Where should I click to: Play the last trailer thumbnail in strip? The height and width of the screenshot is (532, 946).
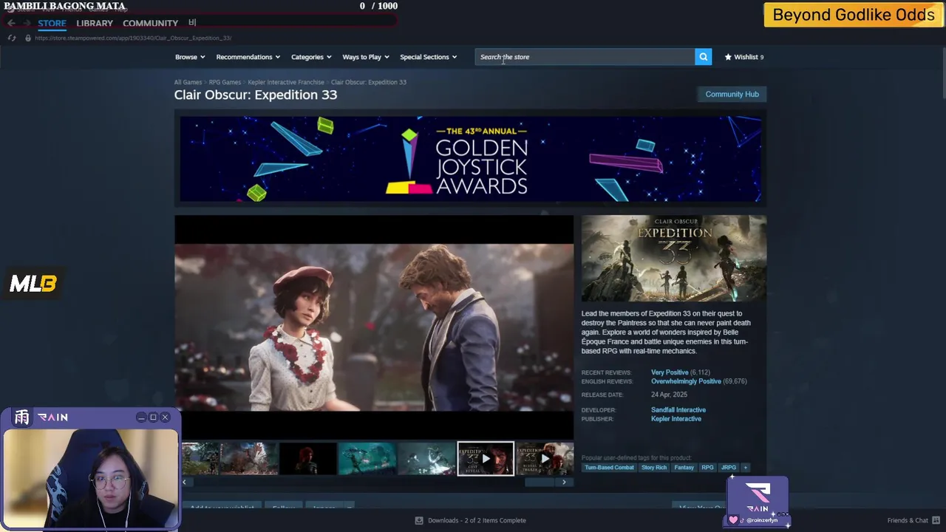pos(545,459)
